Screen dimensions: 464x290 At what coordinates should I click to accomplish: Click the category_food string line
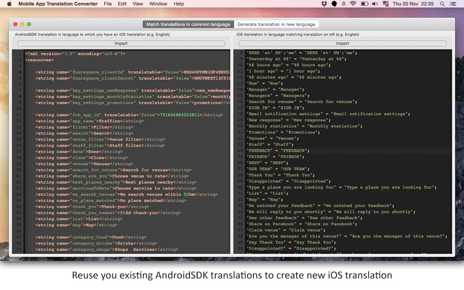point(91,237)
